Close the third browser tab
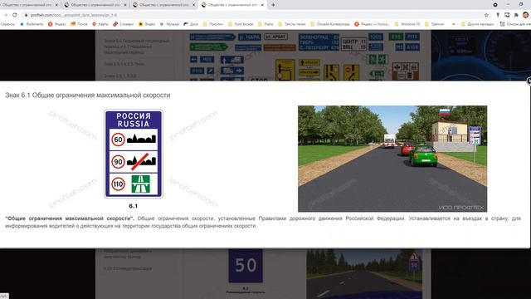The image size is (531, 299). click(x=193, y=5)
